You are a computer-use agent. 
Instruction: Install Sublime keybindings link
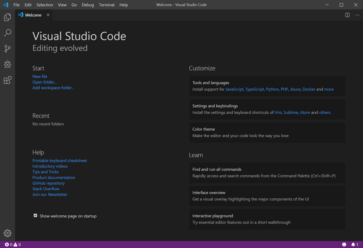291,113
